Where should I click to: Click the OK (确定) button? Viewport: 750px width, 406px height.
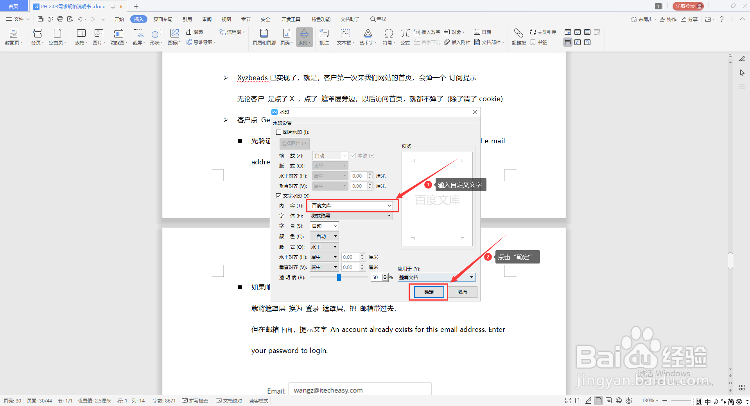(x=429, y=292)
